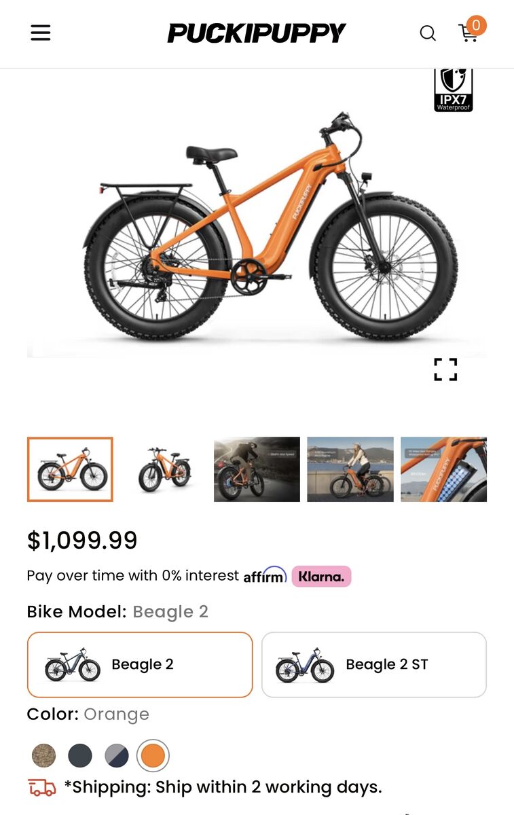
Task: Select the Beagle 2 bike model
Action: (140, 665)
